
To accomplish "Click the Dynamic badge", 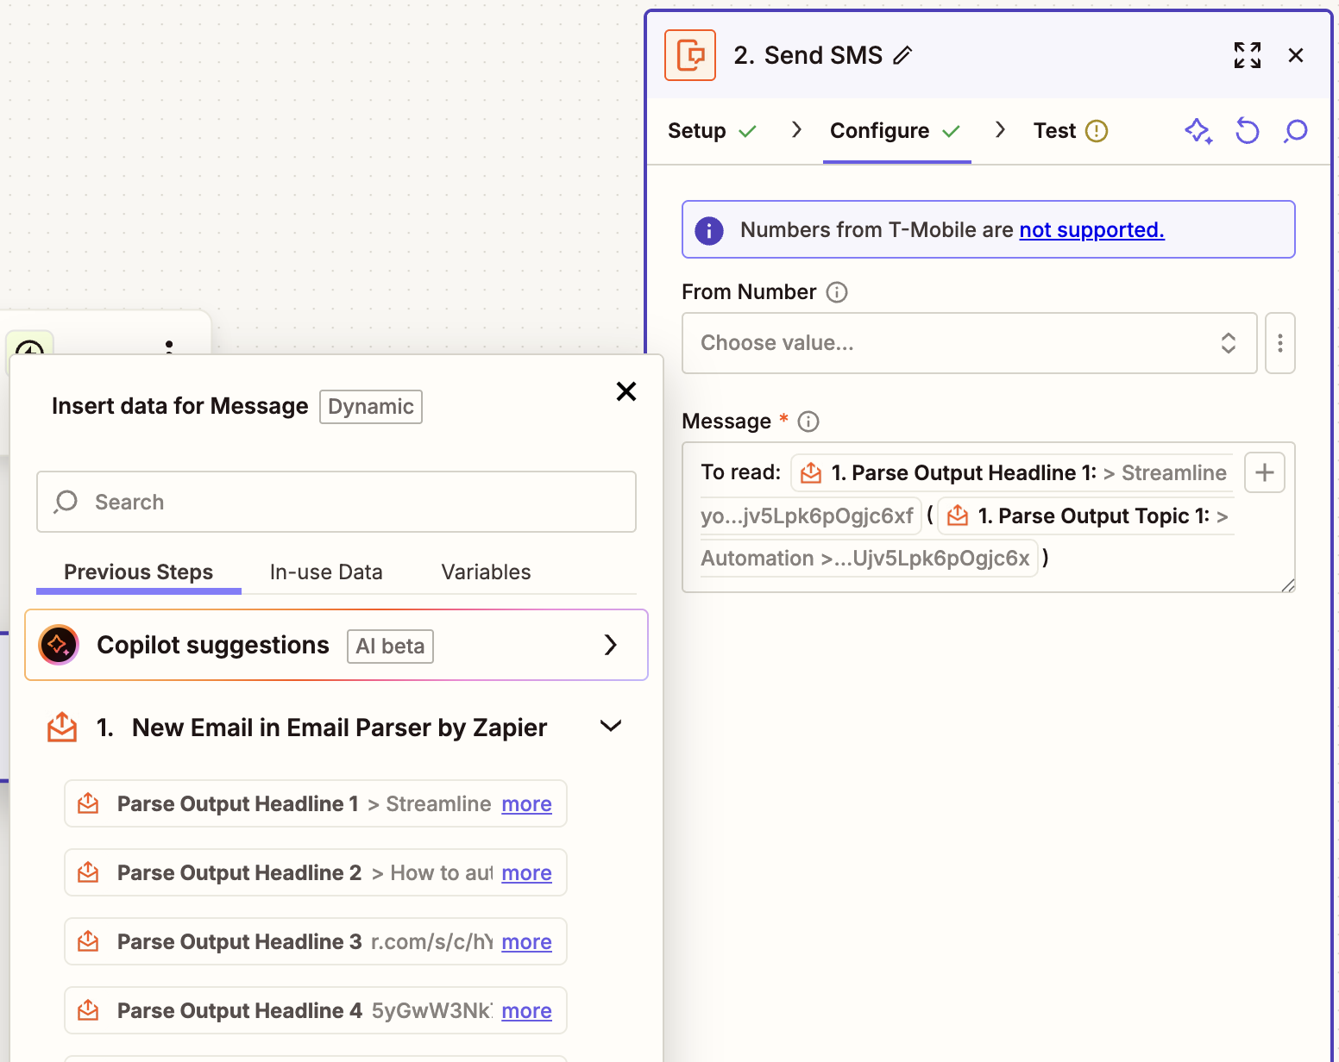I will pos(371,407).
